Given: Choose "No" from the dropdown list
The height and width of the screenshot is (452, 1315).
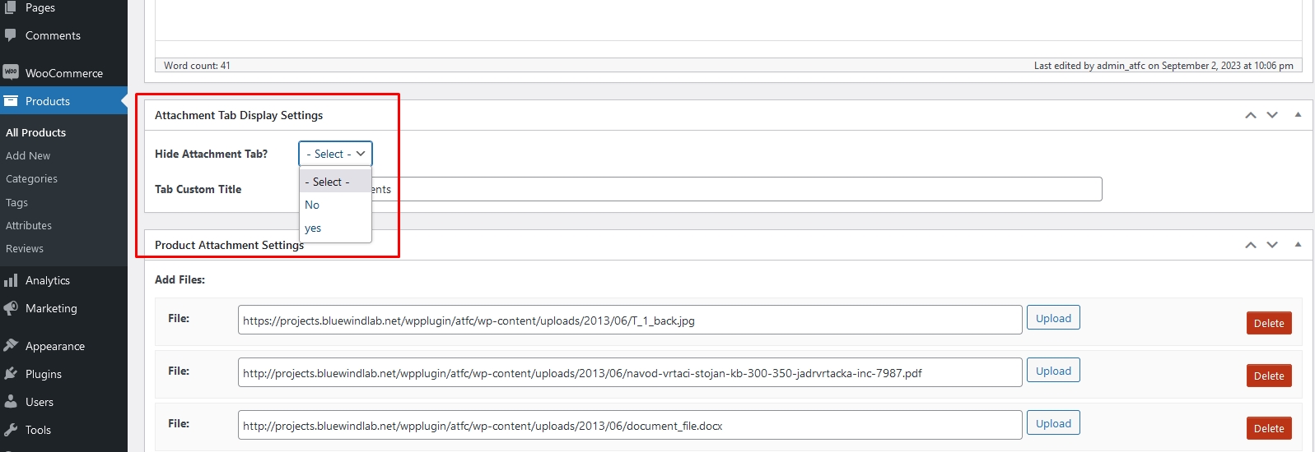Looking at the screenshot, I should pos(312,205).
